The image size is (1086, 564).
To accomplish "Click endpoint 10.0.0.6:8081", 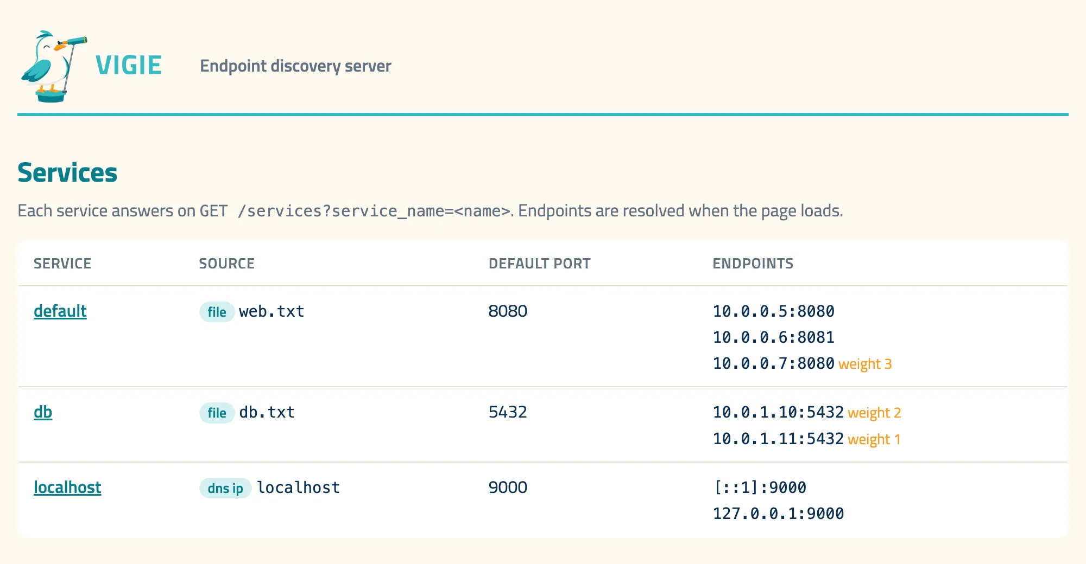I will click(x=774, y=337).
